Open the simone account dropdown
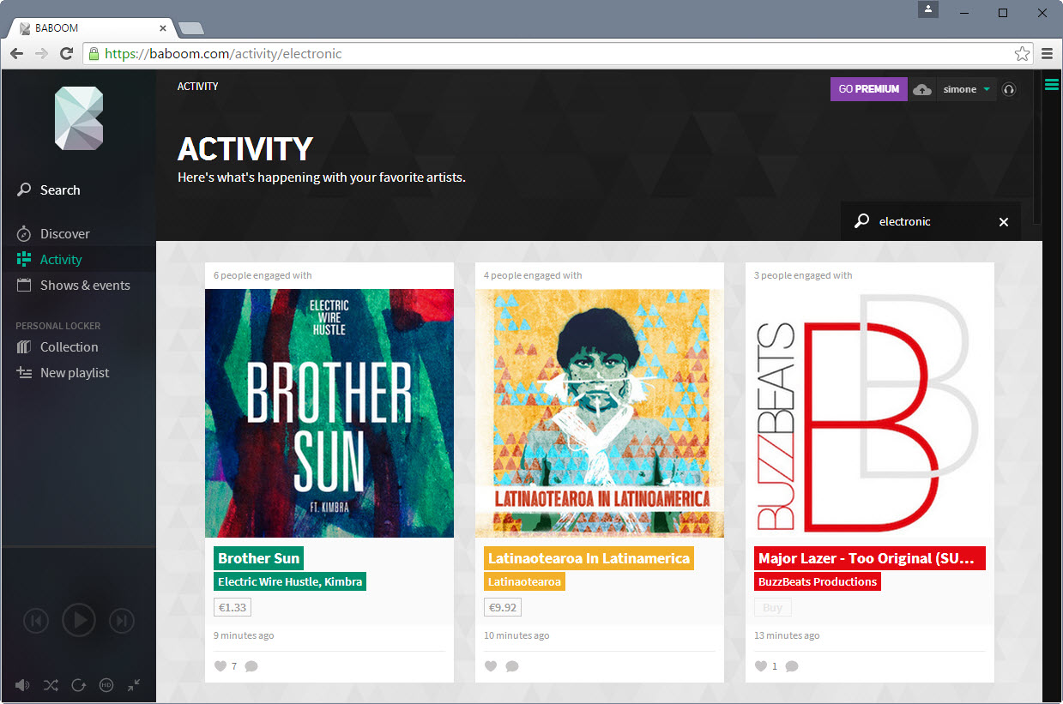The height and width of the screenshot is (704, 1063). [967, 89]
